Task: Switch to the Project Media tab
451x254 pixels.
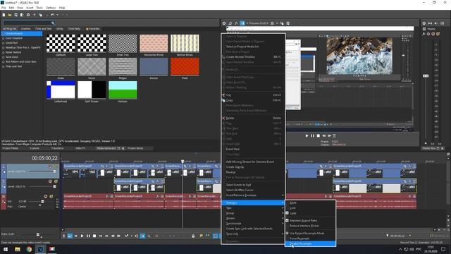Action: [x=11, y=148]
